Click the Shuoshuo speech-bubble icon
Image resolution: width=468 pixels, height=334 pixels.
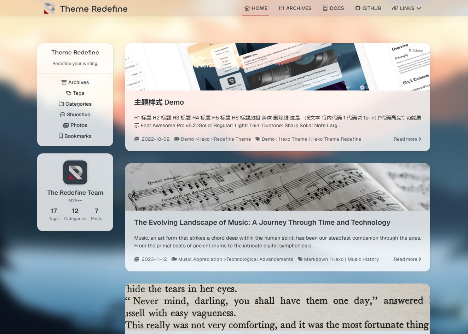[x=63, y=115]
